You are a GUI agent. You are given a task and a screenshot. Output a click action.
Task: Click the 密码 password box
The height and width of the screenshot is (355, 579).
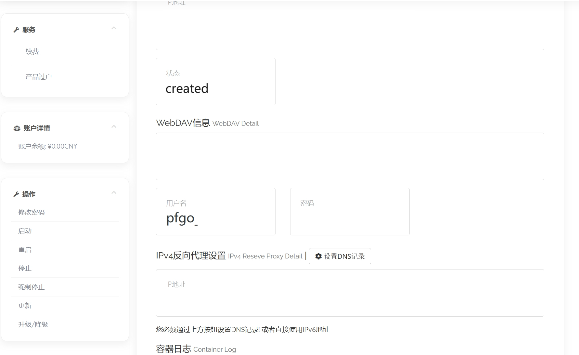(x=350, y=212)
